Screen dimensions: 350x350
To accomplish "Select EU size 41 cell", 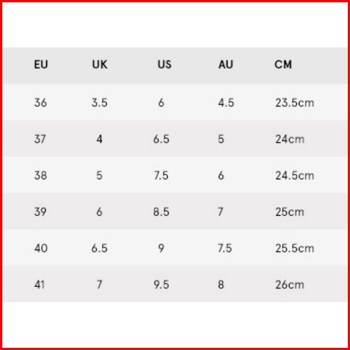I will pyautogui.click(x=40, y=285).
